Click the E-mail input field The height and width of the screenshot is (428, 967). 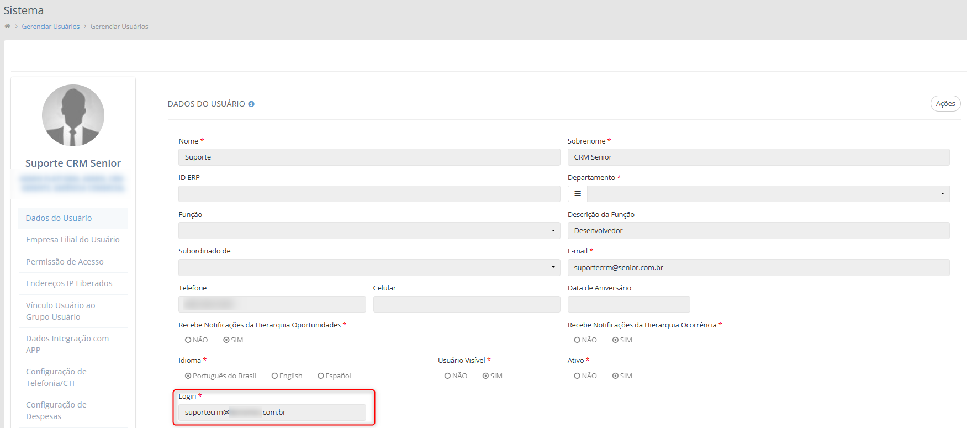pyautogui.click(x=758, y=268)
